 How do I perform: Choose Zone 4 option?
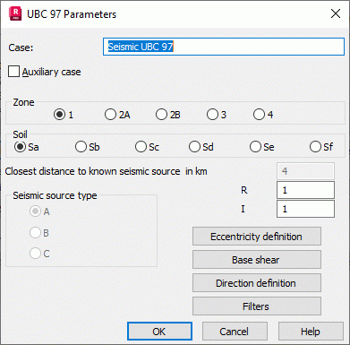[259, 115]
